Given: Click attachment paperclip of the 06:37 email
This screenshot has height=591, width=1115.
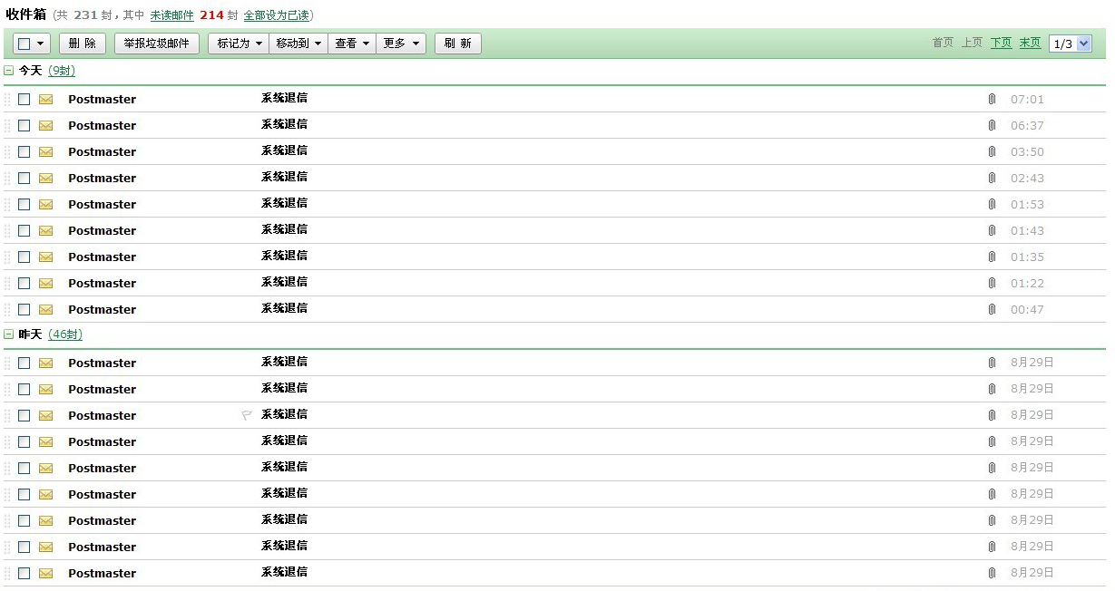Looking at the screenshot, I should point(992,126).
